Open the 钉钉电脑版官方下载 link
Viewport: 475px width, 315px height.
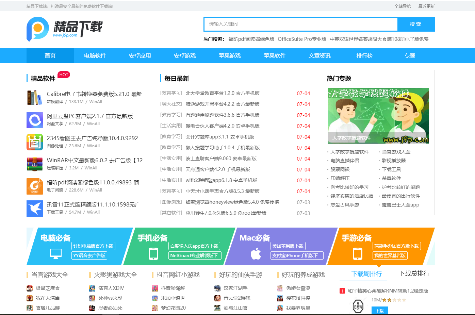coord(93,246)
